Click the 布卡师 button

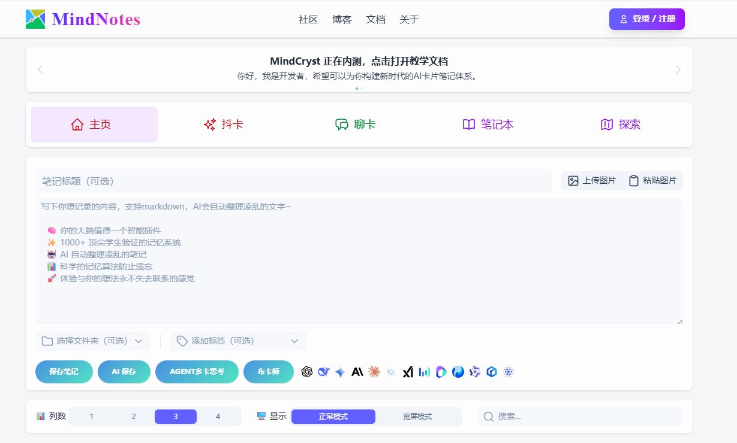(x=269, y=372)
